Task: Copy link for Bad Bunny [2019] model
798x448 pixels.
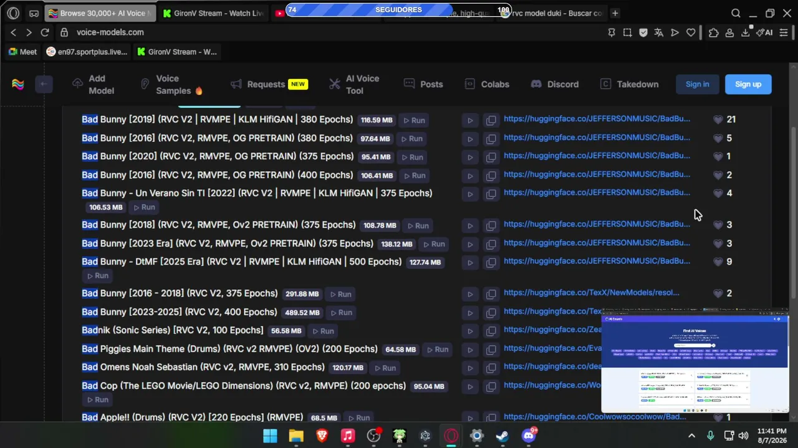Action: click(491, 120)
